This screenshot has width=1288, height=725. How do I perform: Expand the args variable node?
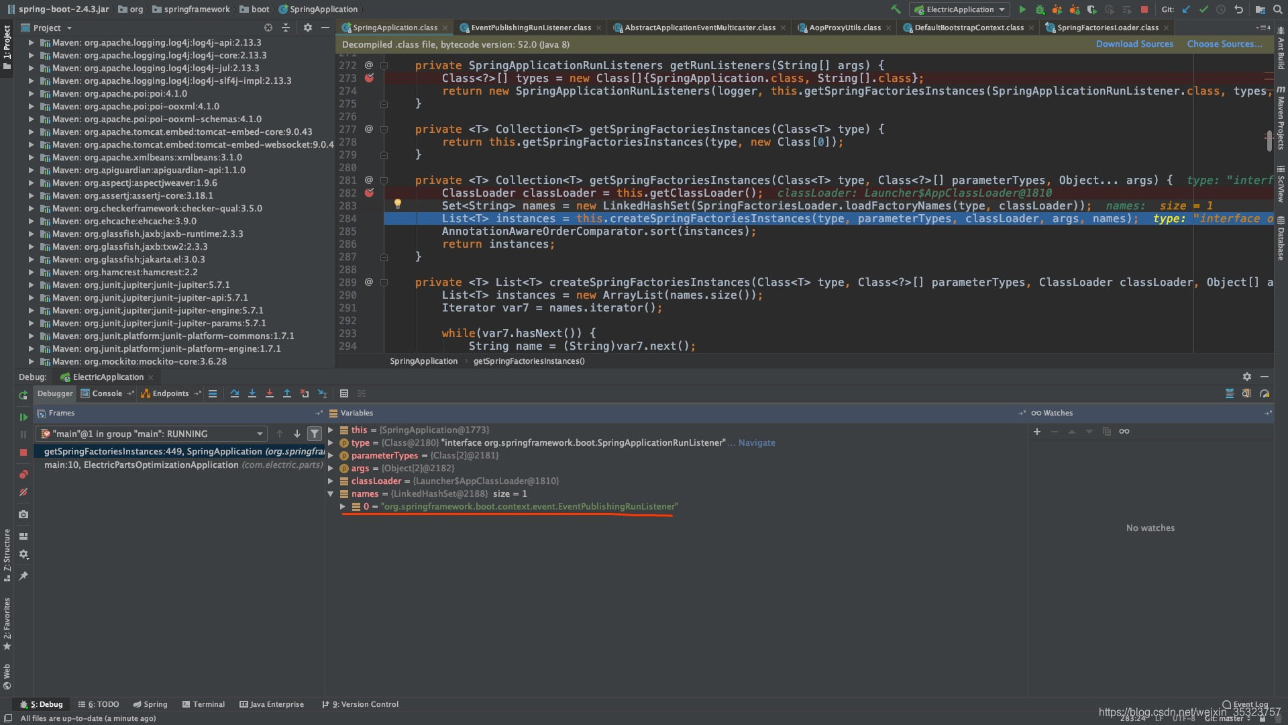pyautogui.click(x=331, y=467)
